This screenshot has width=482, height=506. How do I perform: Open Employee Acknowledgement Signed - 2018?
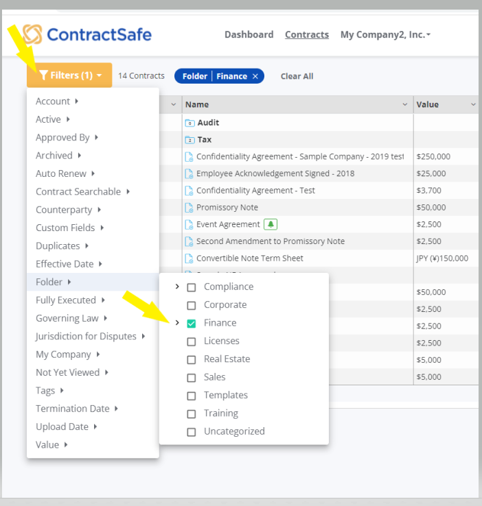(275, 173)
